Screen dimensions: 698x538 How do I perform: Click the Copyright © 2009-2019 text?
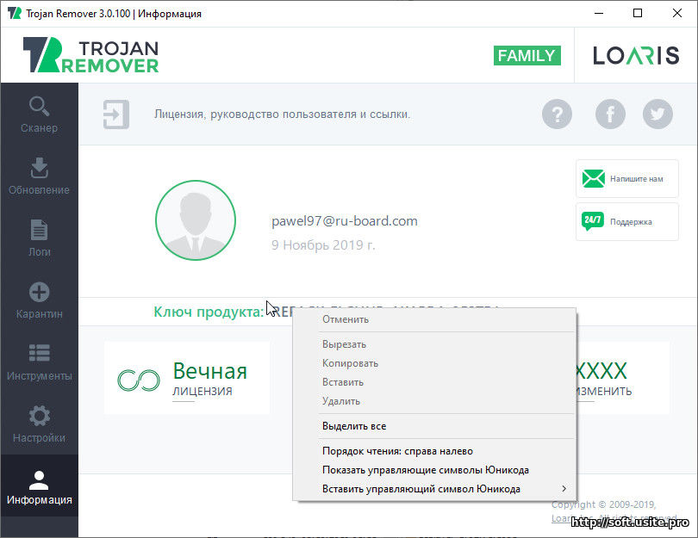pyautogui.click(x=603, y=504)
